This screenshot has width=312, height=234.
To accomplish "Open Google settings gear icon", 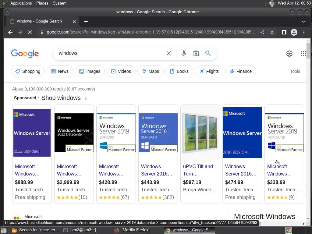I will 289,54.
